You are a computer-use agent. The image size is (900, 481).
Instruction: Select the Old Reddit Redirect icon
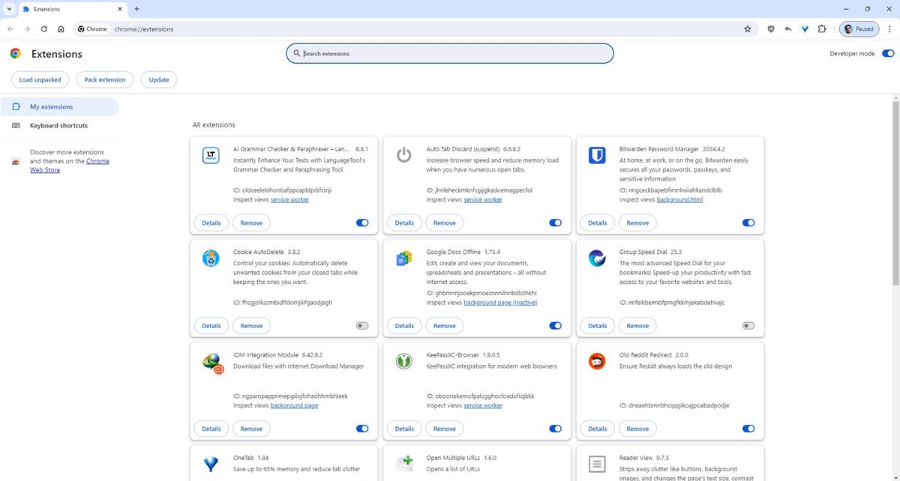[596, 360]
